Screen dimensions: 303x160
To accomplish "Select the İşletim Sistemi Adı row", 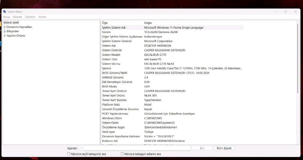I will click(172, 28).
